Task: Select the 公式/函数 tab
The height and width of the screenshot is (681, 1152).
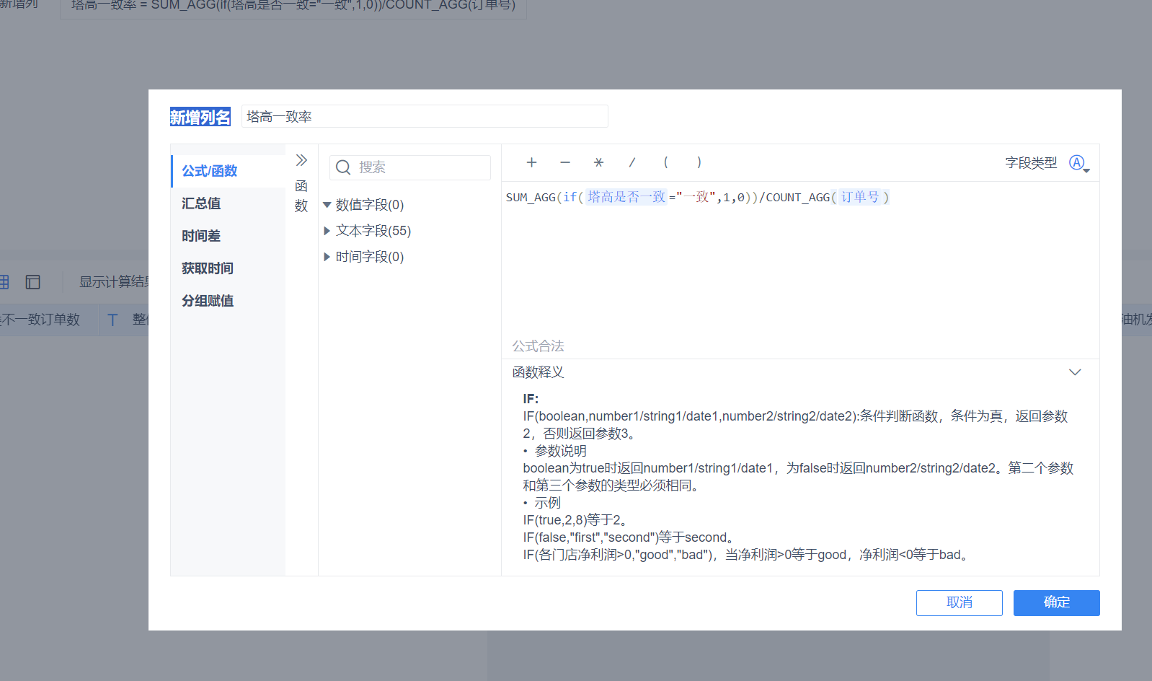Action: coord(229,171)
